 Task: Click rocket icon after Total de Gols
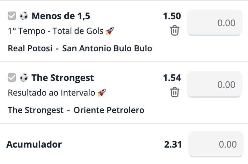tap(110, 31)
